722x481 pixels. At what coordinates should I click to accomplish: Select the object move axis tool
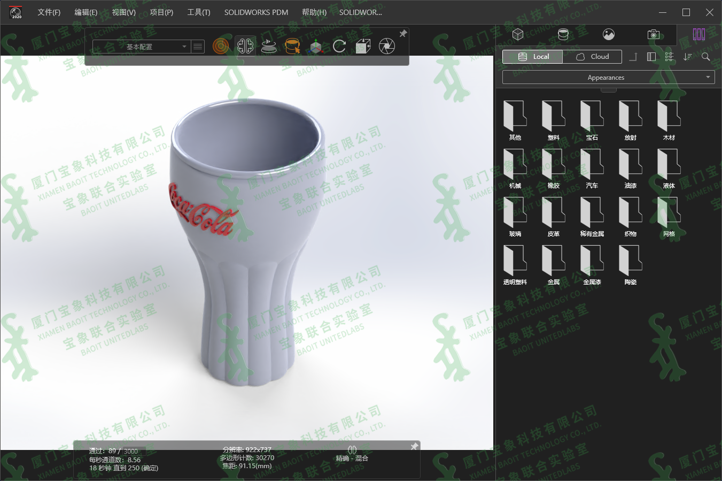[316, 47]
